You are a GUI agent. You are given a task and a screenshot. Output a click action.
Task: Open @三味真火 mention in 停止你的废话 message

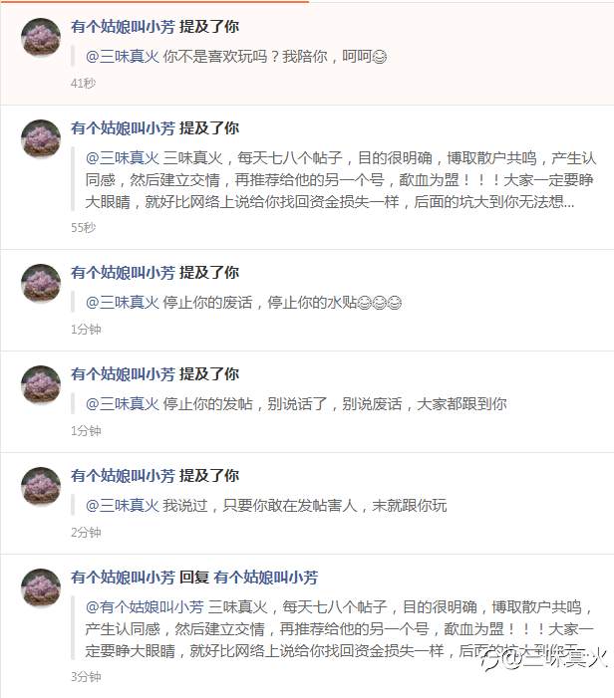(x=122, y=303)
